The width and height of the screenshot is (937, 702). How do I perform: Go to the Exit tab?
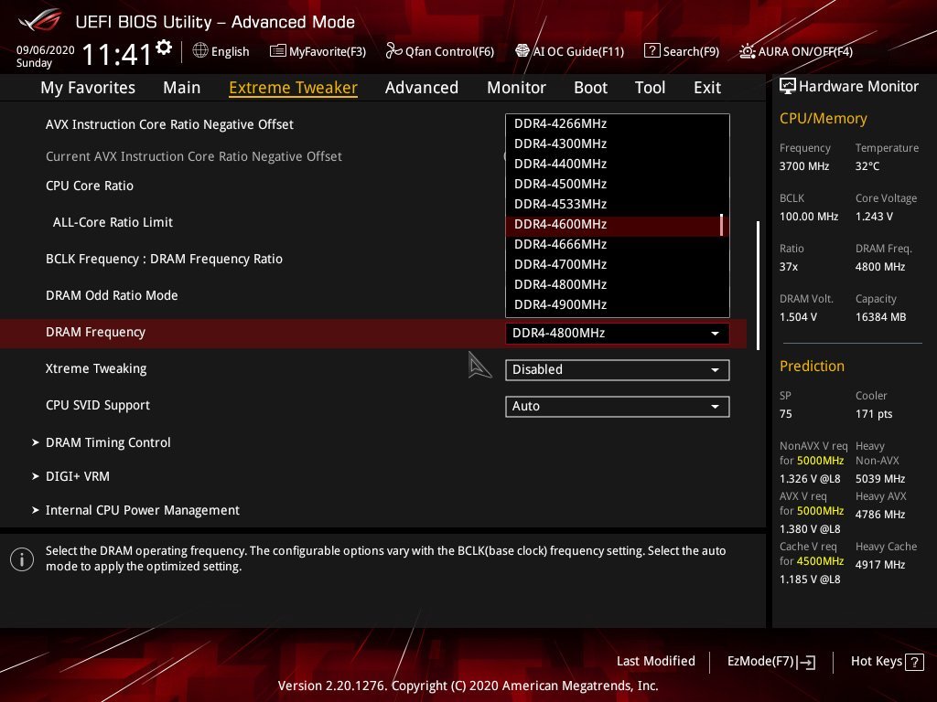click(x=707, y=88)
